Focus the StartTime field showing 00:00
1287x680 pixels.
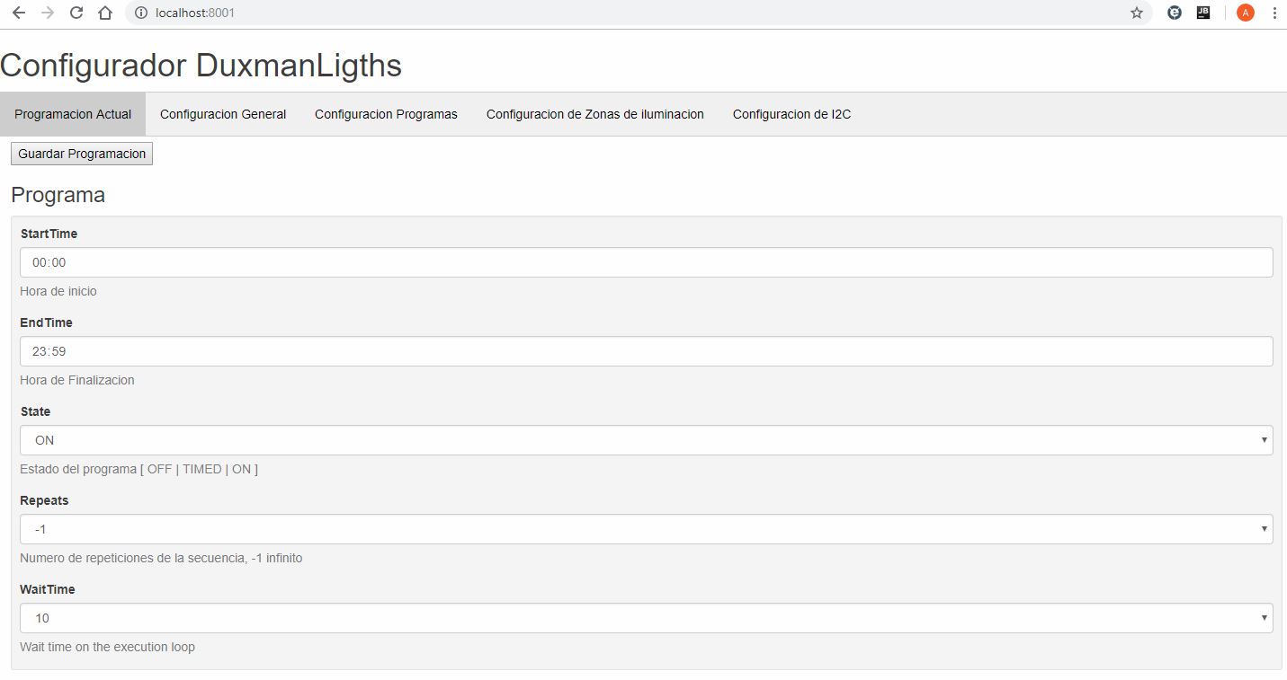[646, 262]
